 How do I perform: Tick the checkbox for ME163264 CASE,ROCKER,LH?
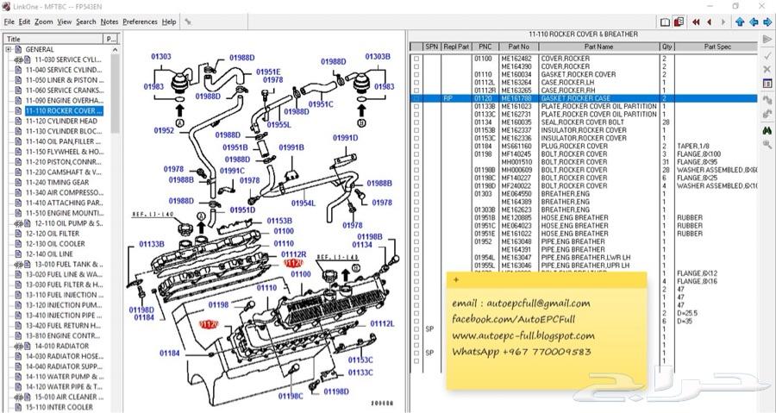tap(416, 83)
